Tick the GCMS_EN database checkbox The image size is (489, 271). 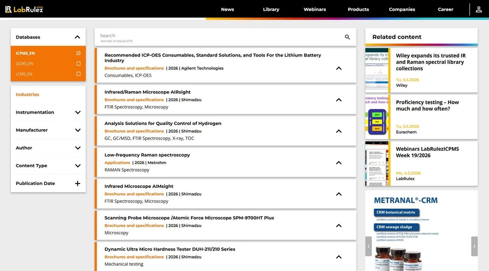[78, 64]
